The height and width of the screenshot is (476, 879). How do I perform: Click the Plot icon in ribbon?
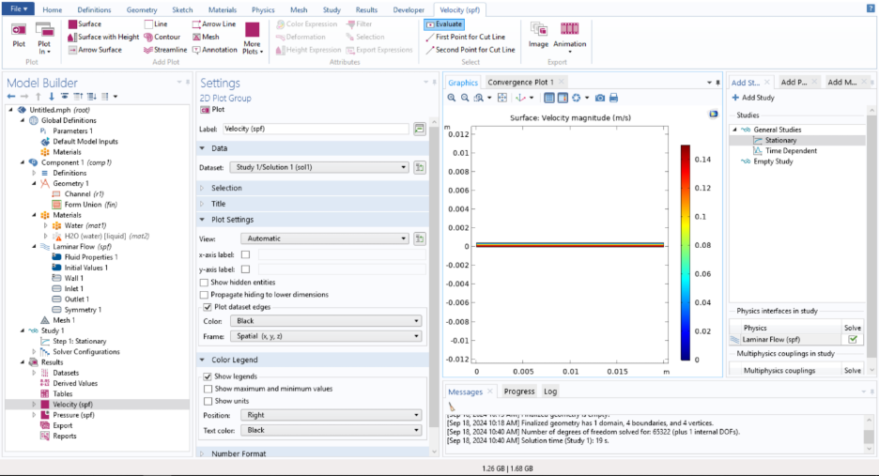point(19,36)
